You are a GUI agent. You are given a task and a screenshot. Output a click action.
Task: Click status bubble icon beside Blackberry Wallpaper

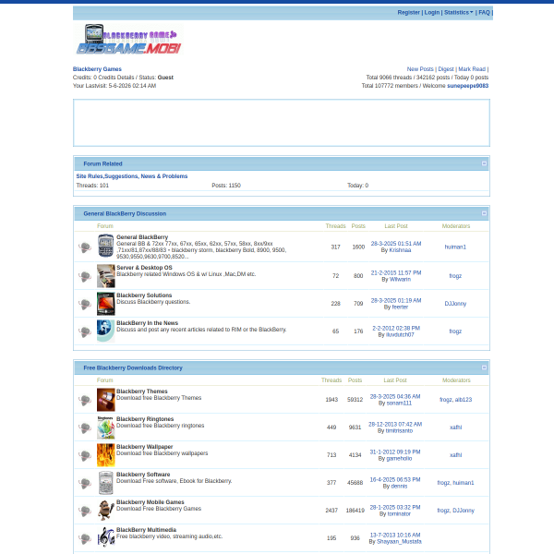click(85, 456)
